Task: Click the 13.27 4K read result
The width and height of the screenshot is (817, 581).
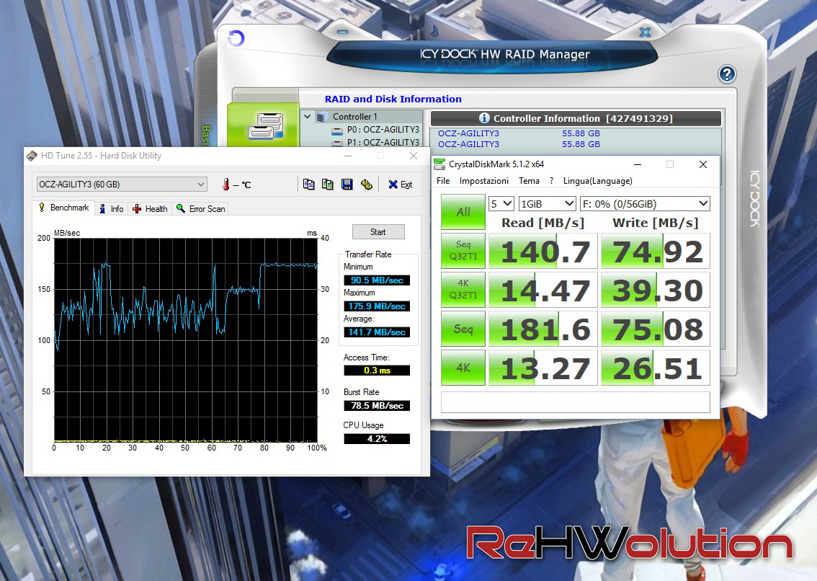Action: [x=543, y=368]
